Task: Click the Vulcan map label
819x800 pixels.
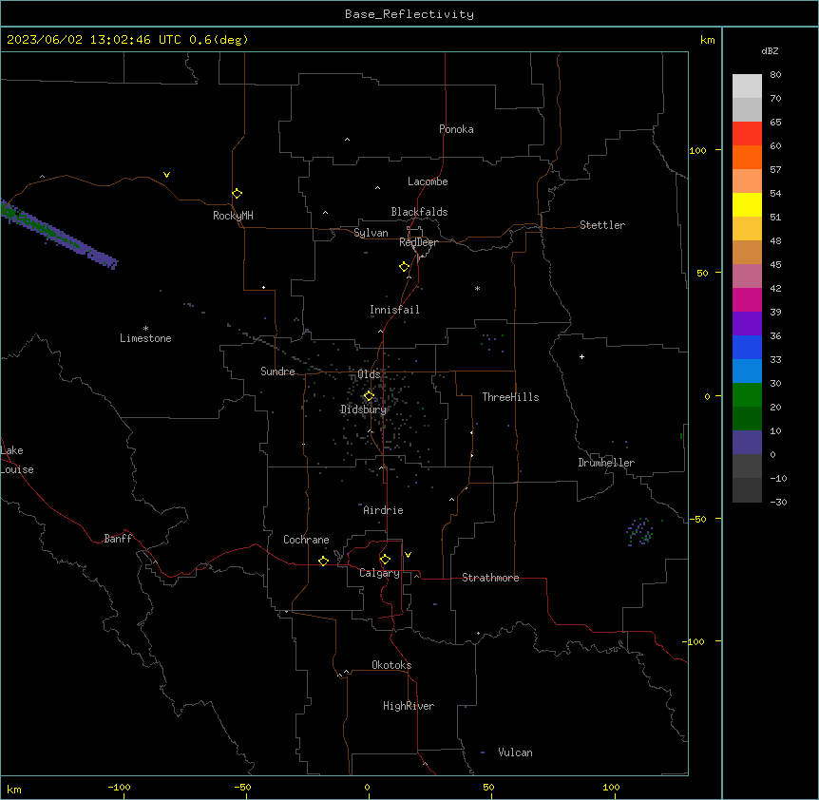Action: pyautogui.click(x=515, y=752)
